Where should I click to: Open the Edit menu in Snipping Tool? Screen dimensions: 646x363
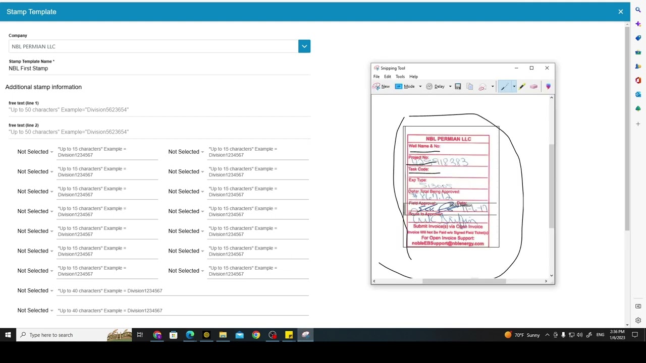(388, 77)
